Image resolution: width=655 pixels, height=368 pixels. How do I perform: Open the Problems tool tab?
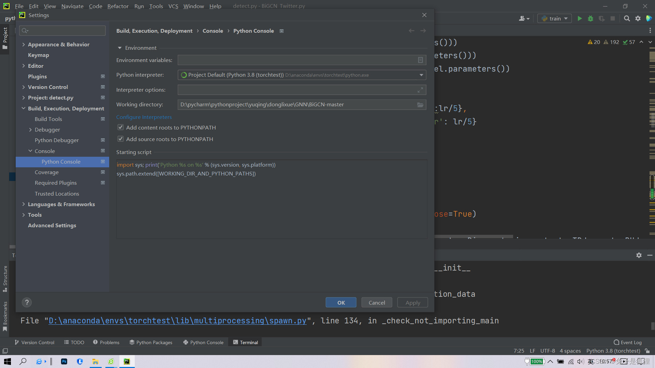106,342
